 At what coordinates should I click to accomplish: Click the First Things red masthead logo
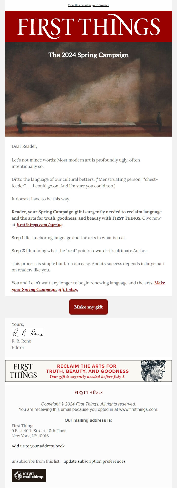[x=88, y=27]
